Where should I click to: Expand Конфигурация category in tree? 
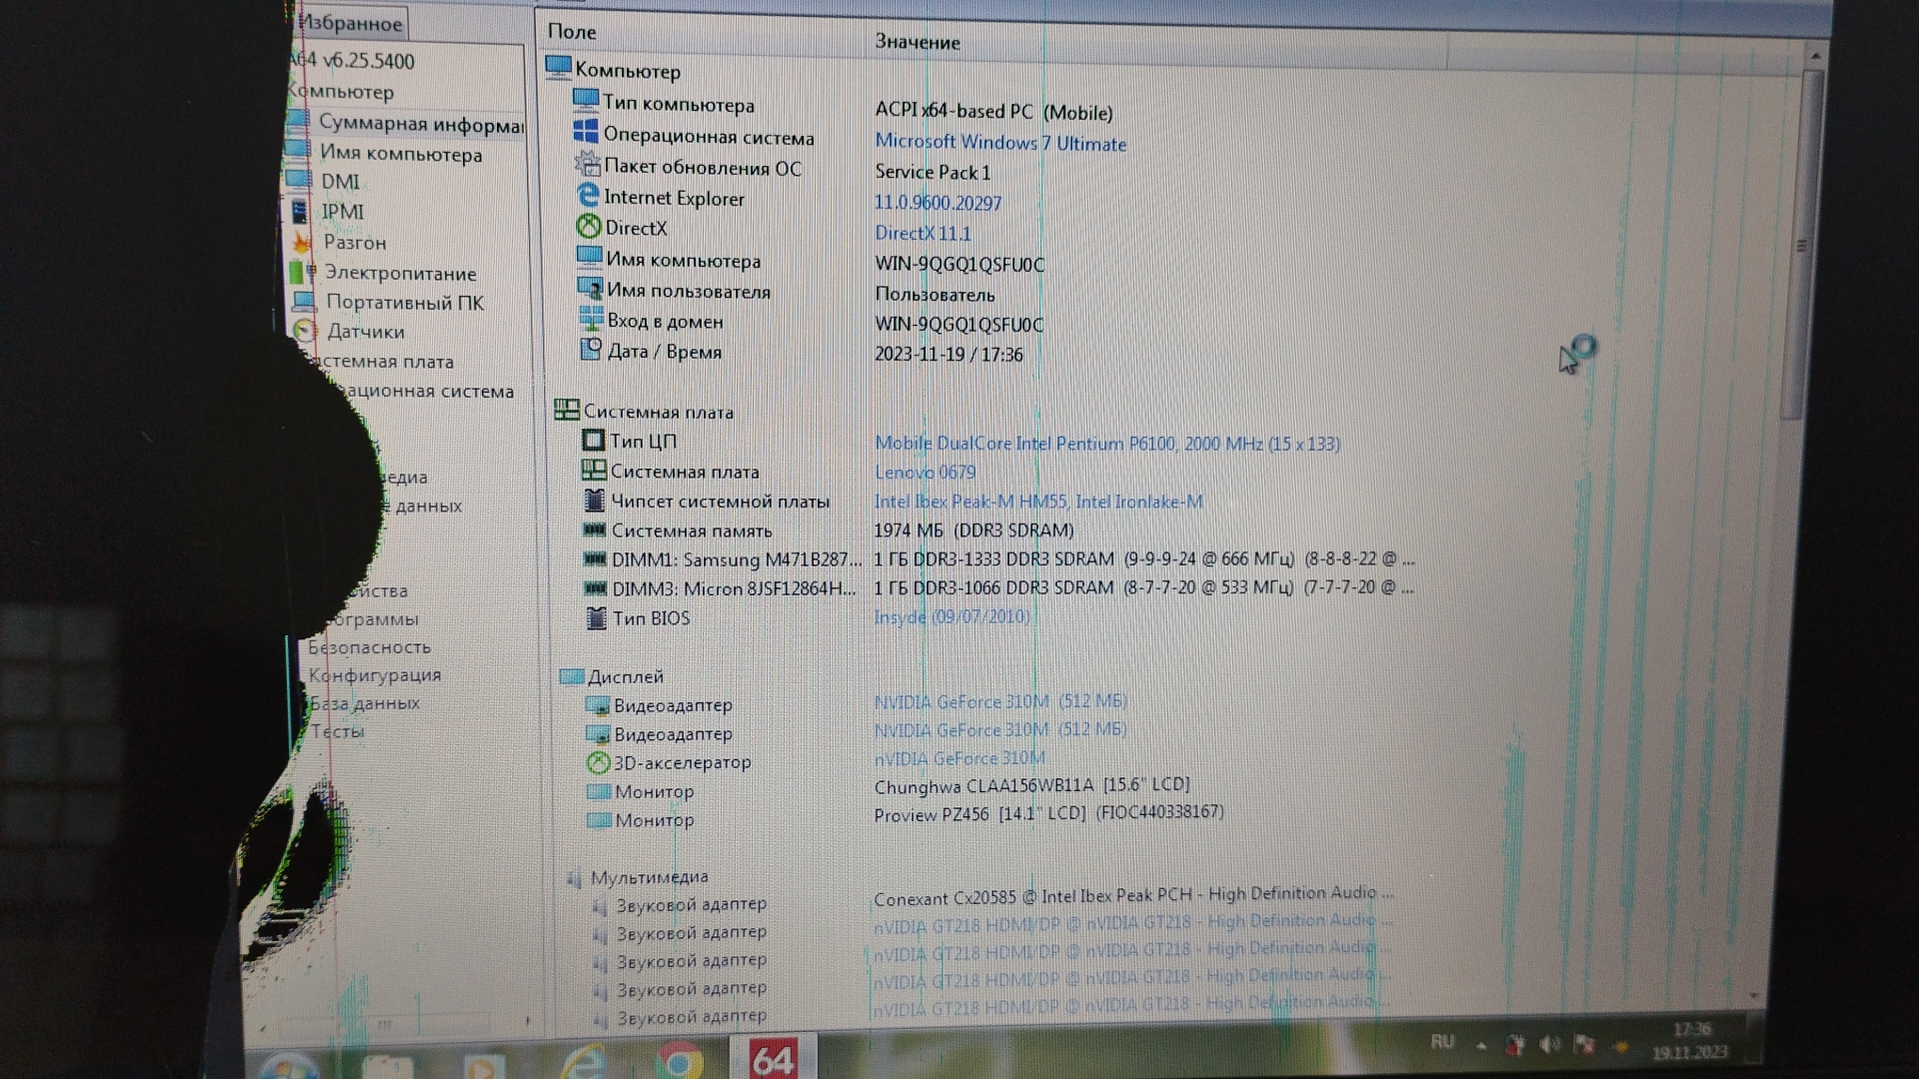coord(374,675)
